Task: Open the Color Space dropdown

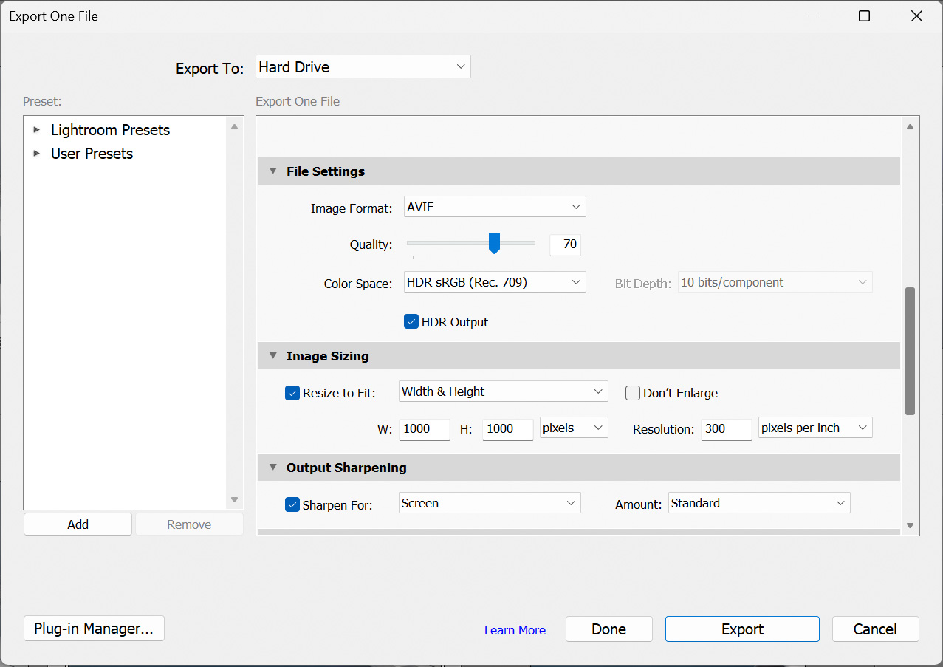Action: pyautogui.click(x=494, y=281)
